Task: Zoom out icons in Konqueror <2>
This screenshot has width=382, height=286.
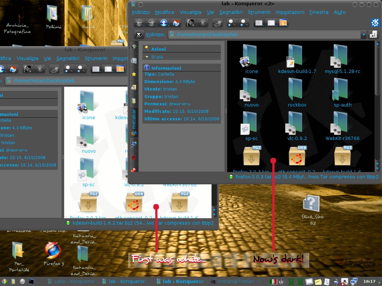Action: click(244, 23)
